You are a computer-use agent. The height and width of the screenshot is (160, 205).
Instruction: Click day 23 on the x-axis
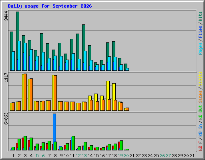click(144, 156)
